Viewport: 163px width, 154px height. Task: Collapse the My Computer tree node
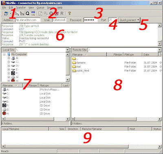point(4,54)
